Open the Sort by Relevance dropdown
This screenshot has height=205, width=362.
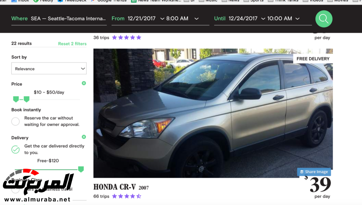49,68
